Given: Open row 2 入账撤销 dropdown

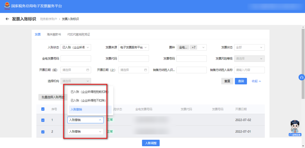Looking at the screenshot, I should click(x=86, y=132).
